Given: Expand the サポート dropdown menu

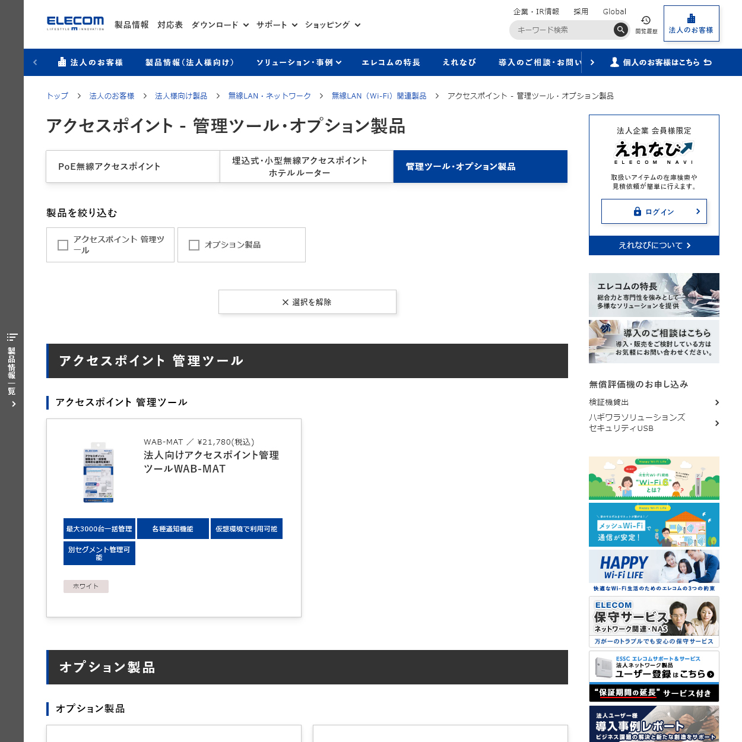Looking at the screenshot, I should click(x=277, y=25).
